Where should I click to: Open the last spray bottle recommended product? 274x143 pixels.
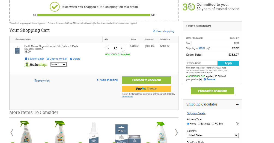[x=161, y=132]
